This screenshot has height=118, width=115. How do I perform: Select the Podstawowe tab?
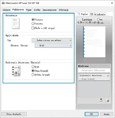(18, 10)
